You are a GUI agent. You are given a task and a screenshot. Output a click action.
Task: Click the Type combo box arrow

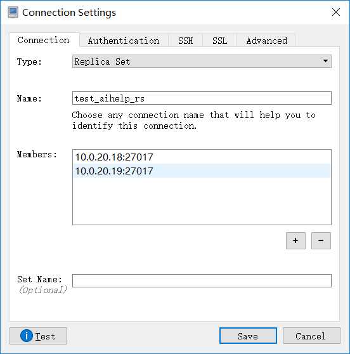pyautogui.click(x=325, y=61)
